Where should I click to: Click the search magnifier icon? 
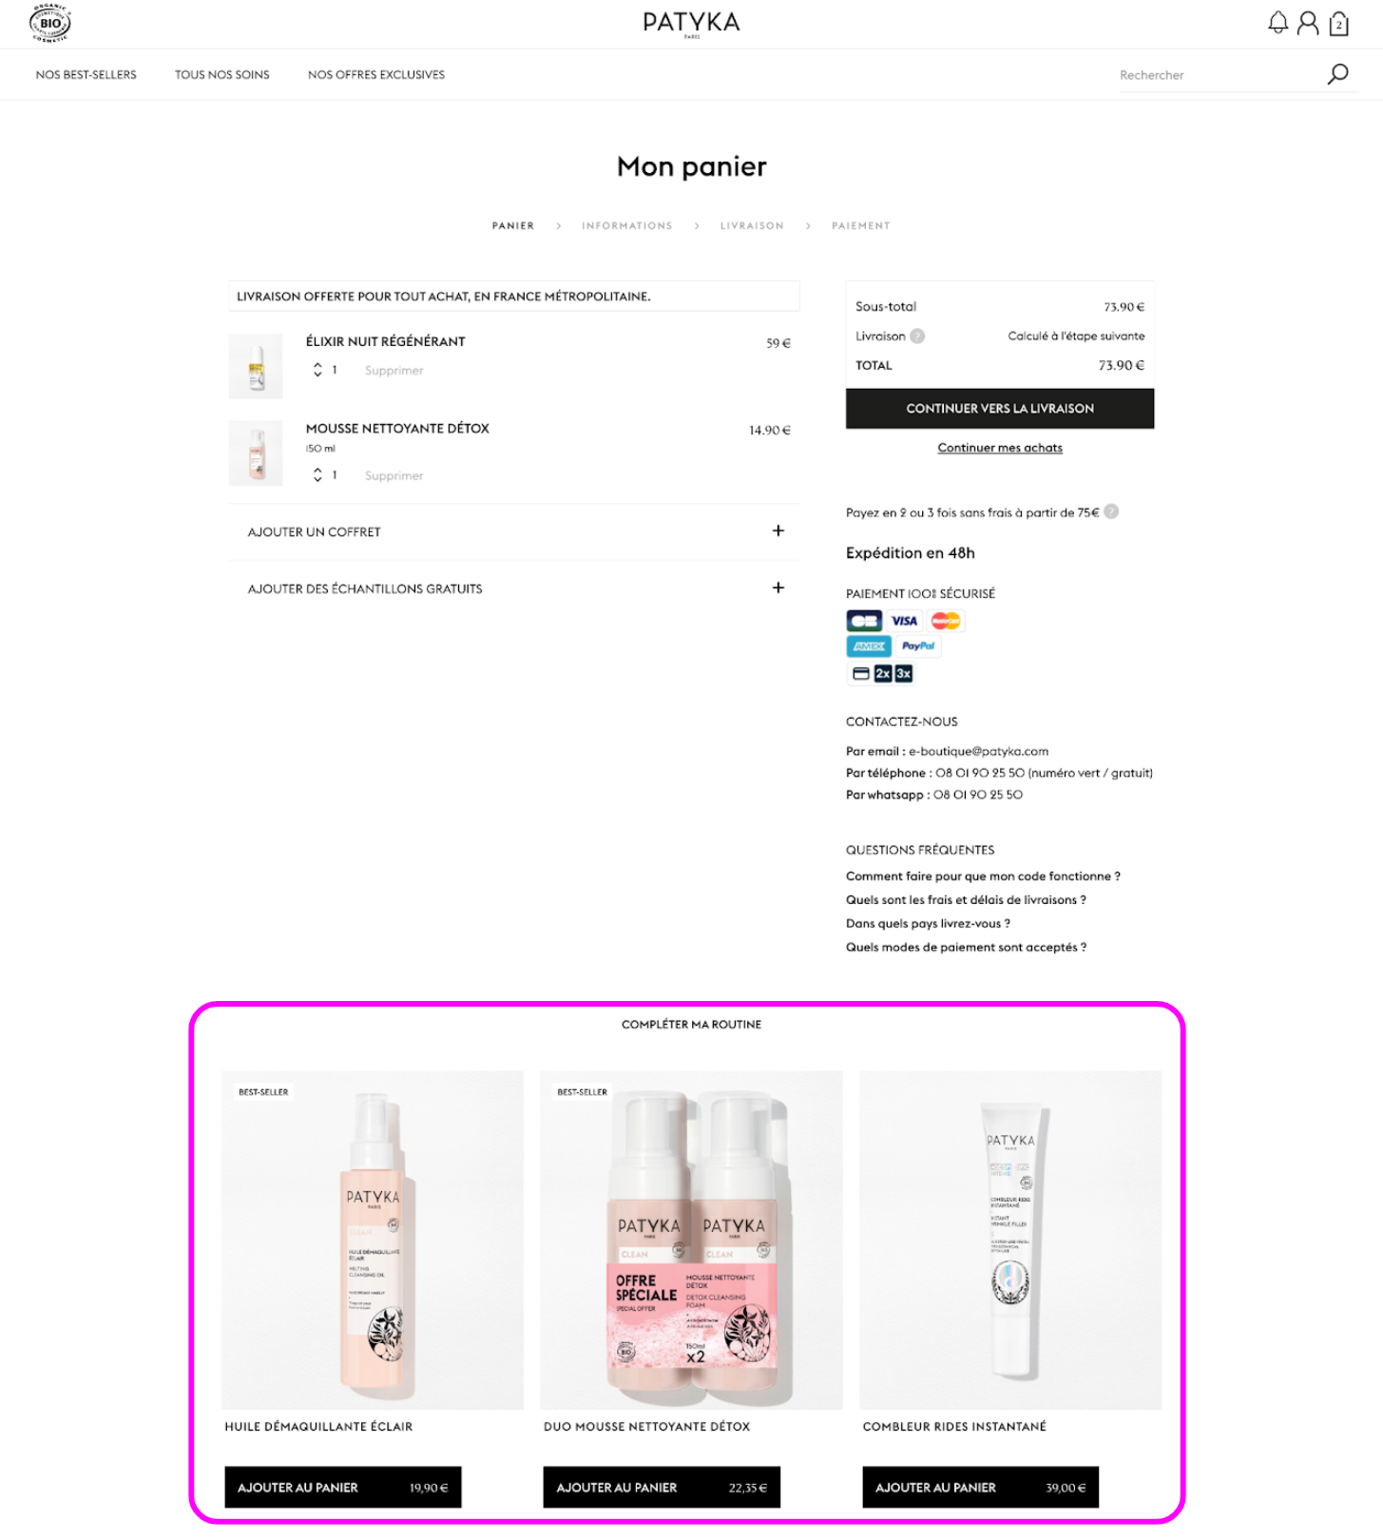click(x=1337, y=74)
